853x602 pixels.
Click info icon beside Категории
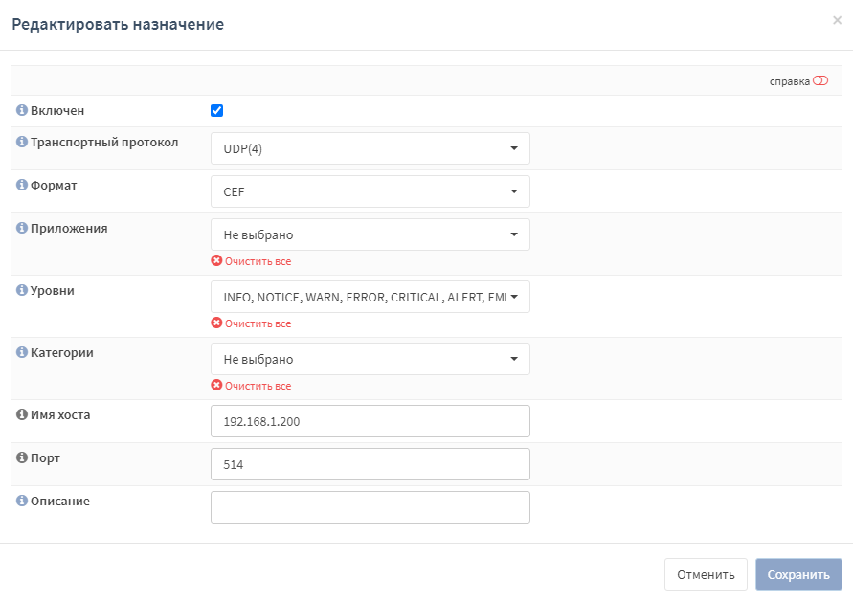pyautogui.click(x=22, y=352)
